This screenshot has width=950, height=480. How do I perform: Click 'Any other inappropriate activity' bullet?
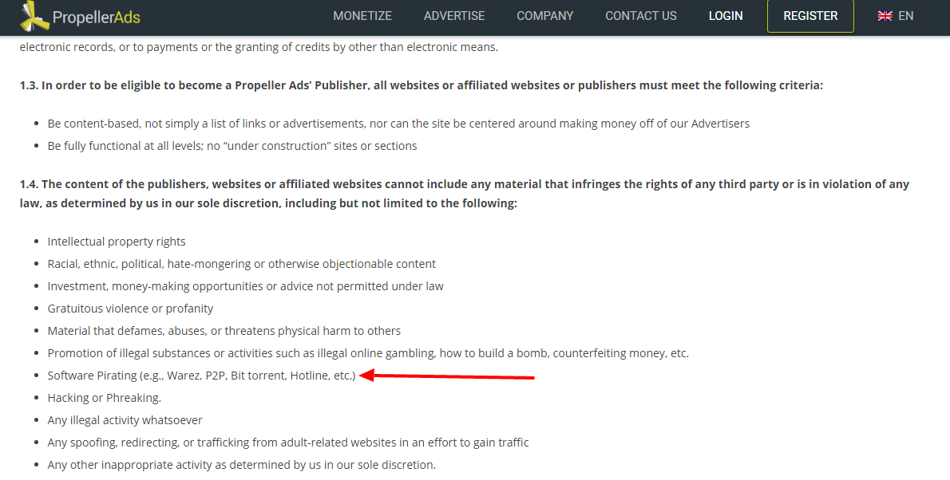point(241,465)
